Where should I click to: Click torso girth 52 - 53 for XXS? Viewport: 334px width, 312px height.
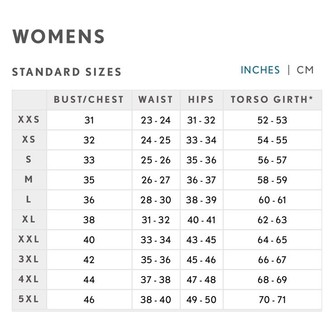pyautogui.click(x=272, y=120)
